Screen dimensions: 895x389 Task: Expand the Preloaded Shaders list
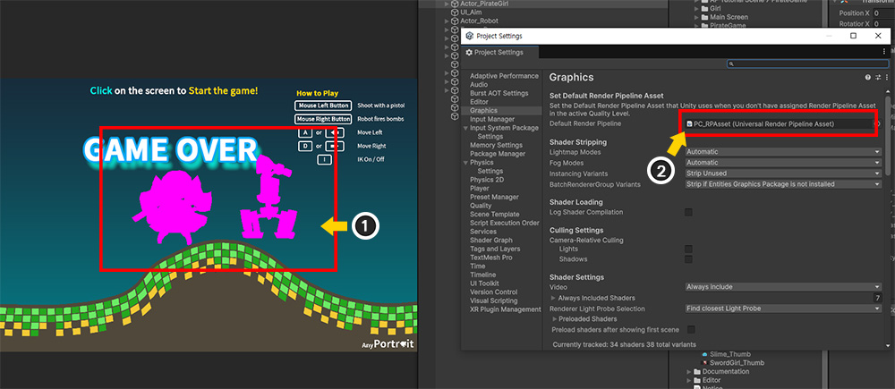point(555,319)
